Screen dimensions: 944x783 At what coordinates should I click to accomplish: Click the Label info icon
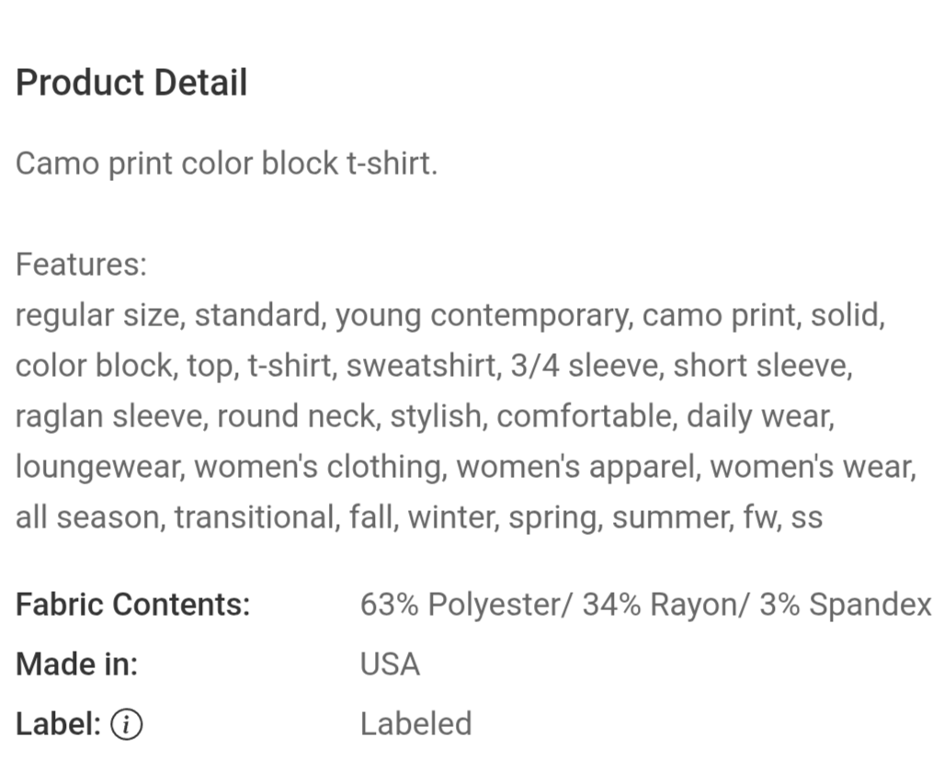click(127, 724)
